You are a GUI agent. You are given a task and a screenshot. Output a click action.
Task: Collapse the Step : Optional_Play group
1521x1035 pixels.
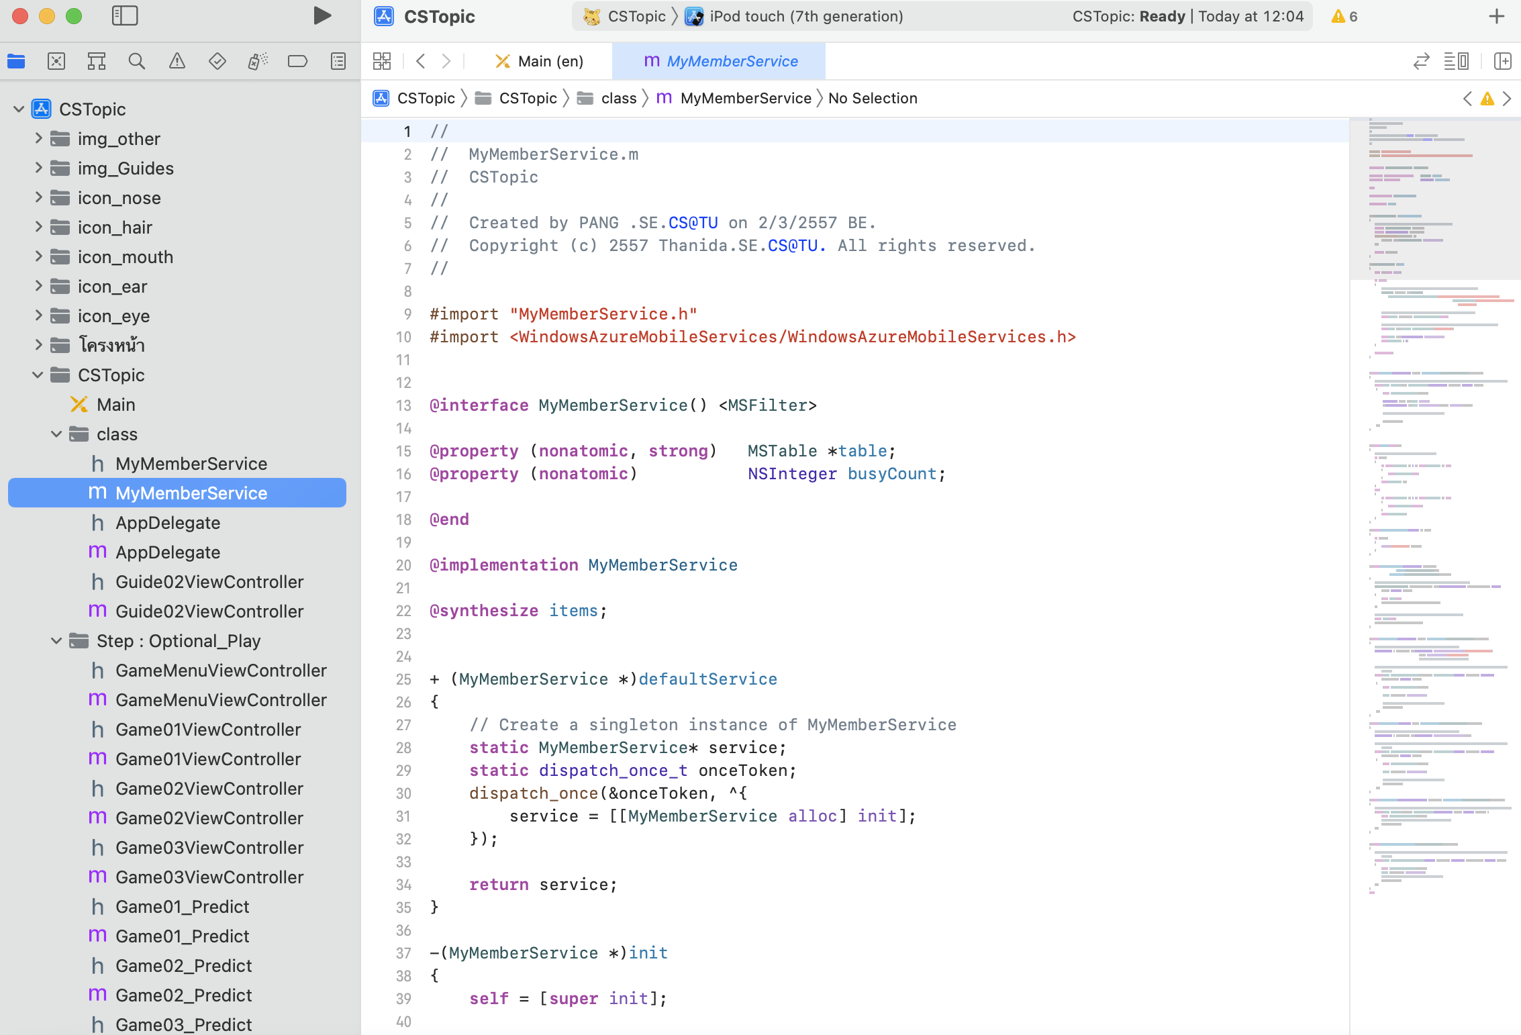(x=56, y=640)
